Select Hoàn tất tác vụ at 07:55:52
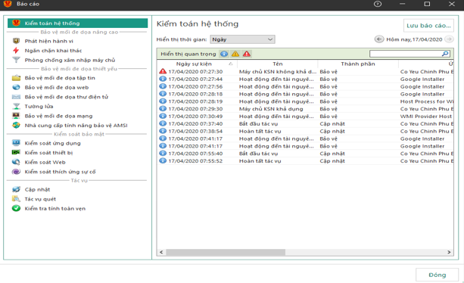This screenshot has width=464, height=283. tap(305, 161)
